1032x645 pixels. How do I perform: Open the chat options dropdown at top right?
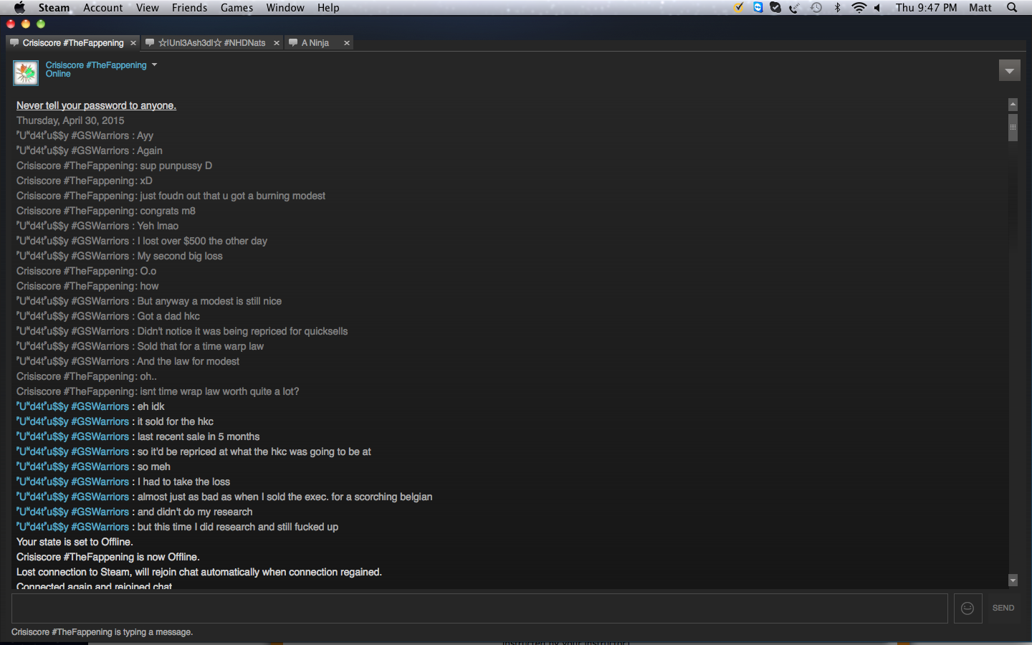(1009, 70)
